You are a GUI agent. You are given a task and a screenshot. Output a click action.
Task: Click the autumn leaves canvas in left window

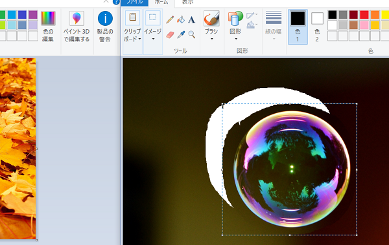coord(18,149)
